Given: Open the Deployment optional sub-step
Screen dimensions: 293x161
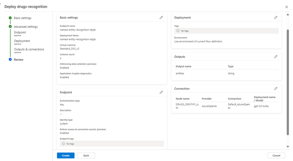Looking at the screenshot, I should click(22, 42).
